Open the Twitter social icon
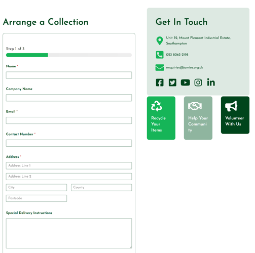255x253 pixels. [172, 82]
